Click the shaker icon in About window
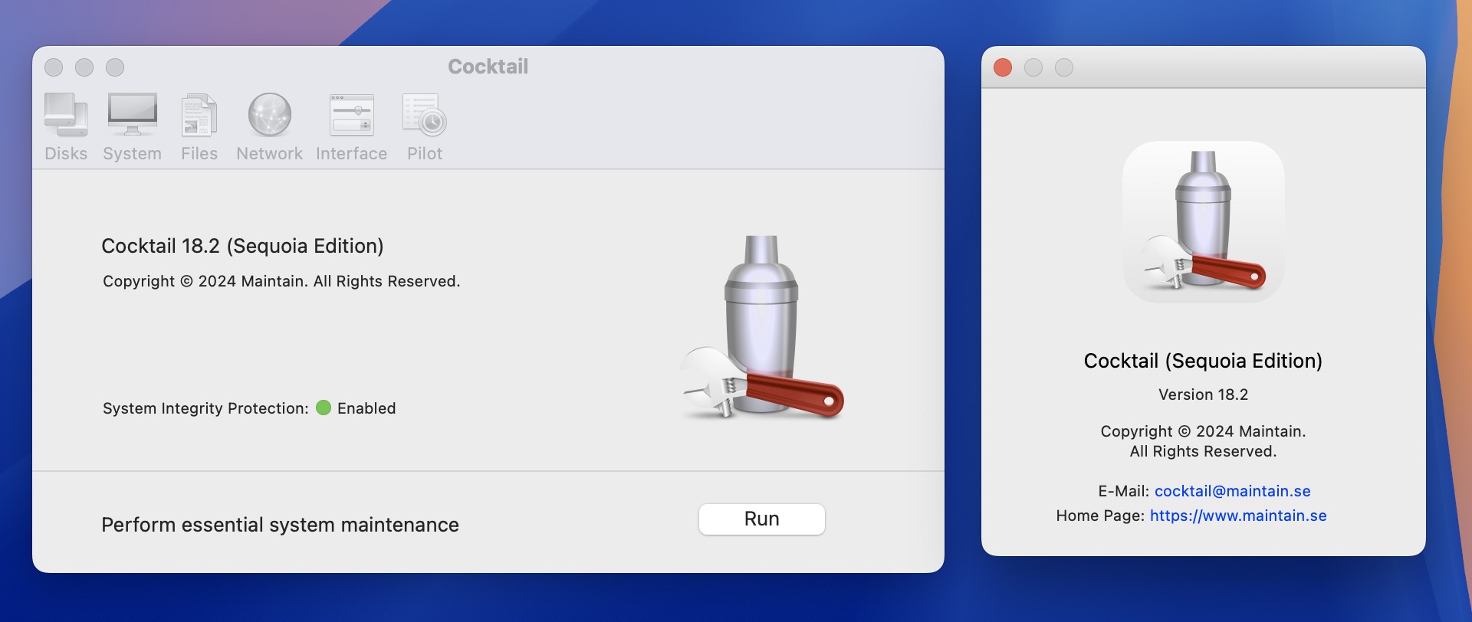This screenshot has width=1472, height=622. click(1203, 221)
